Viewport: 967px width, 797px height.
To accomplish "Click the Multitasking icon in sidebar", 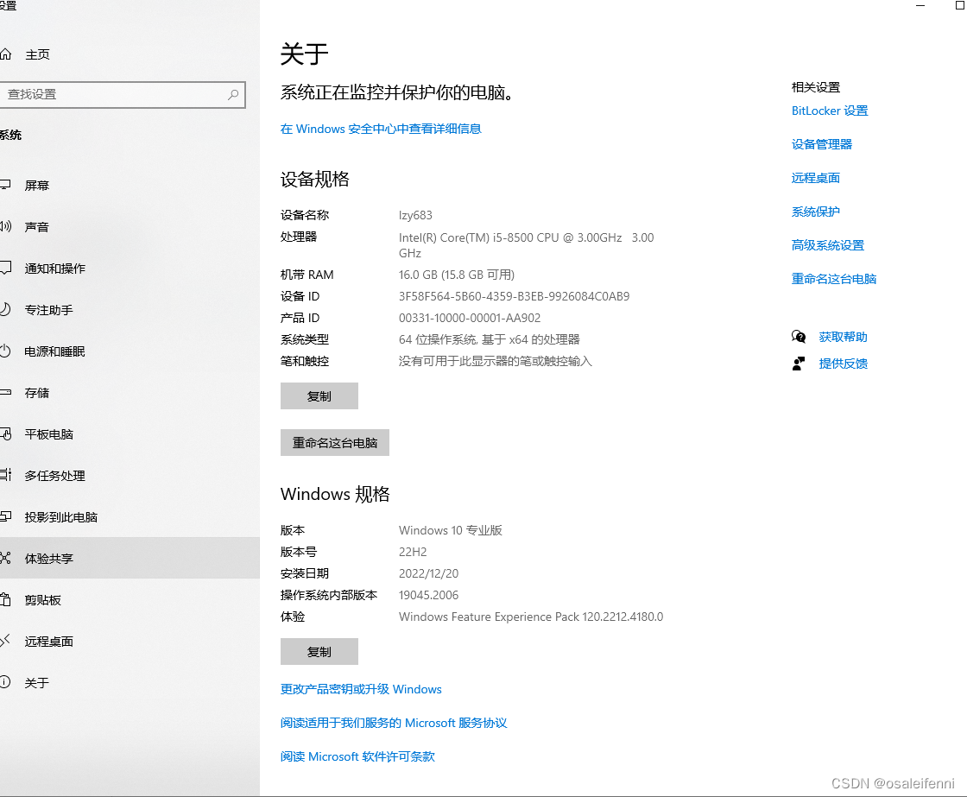I will [5, 475].
